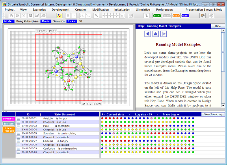Click the layout panel icon before simulation controls
This screenshot has height=165, width=227.
click(x=131, y=16)
